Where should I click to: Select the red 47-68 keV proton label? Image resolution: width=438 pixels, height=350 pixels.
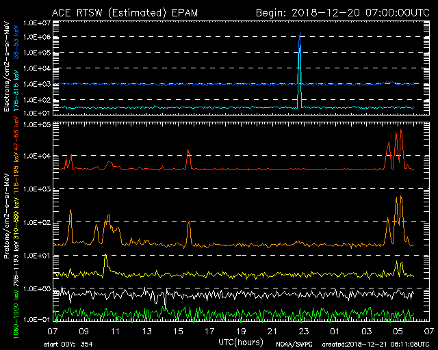pyautogui.click(x=16, y=144)
